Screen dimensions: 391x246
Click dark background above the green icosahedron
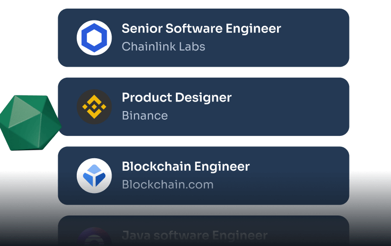coord(29,48)
